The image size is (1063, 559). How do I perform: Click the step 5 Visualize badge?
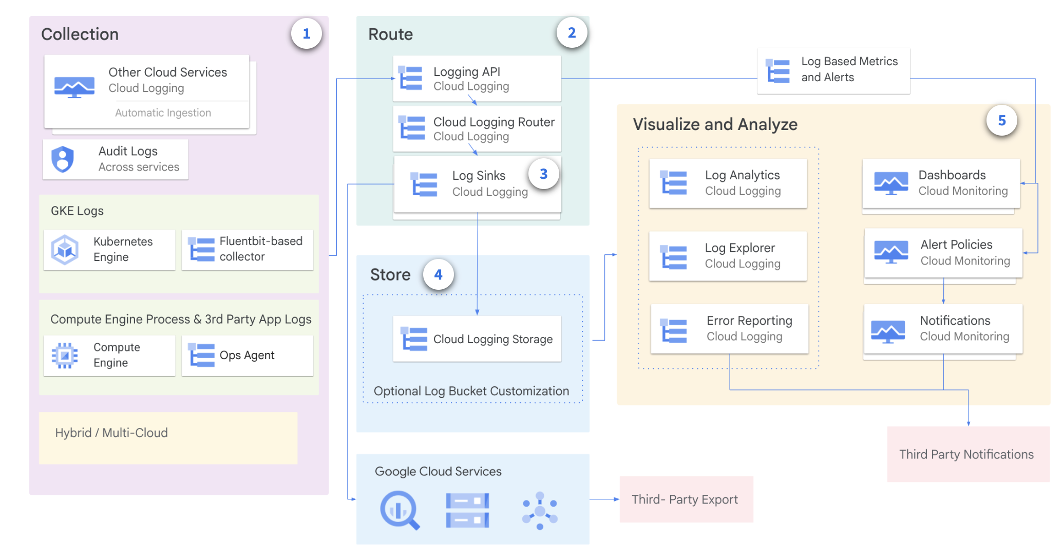(x=1001, y=121)
